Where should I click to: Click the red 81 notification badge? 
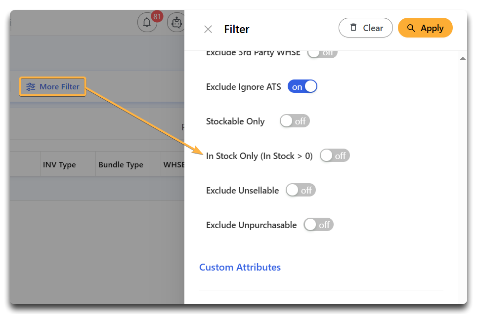tap(157, 16)
